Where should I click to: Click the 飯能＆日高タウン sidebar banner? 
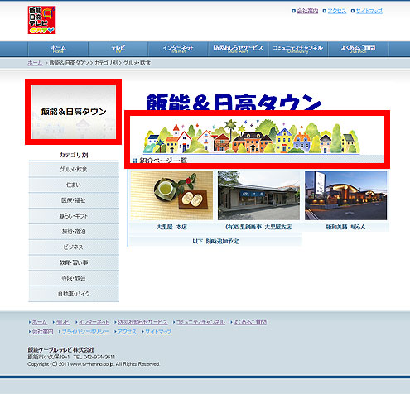coord(74,112)
